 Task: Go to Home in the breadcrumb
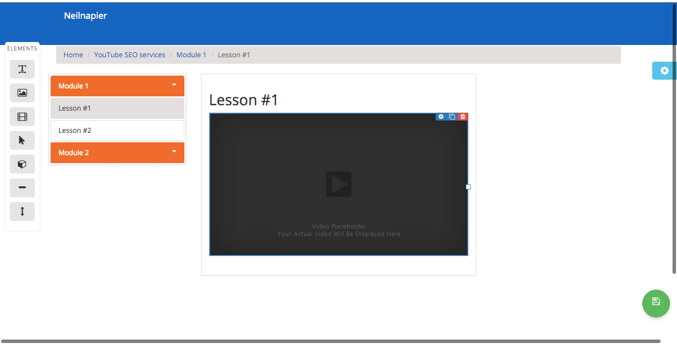click(73, 55)
